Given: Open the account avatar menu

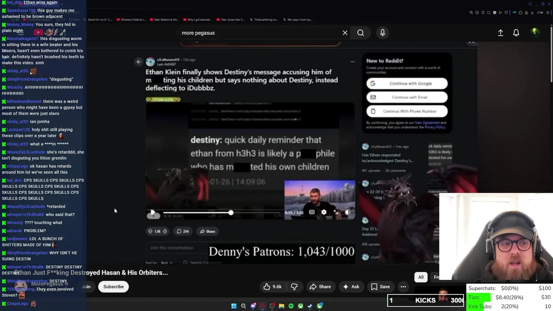Looking at the screenshot, I should click(534, 32).
